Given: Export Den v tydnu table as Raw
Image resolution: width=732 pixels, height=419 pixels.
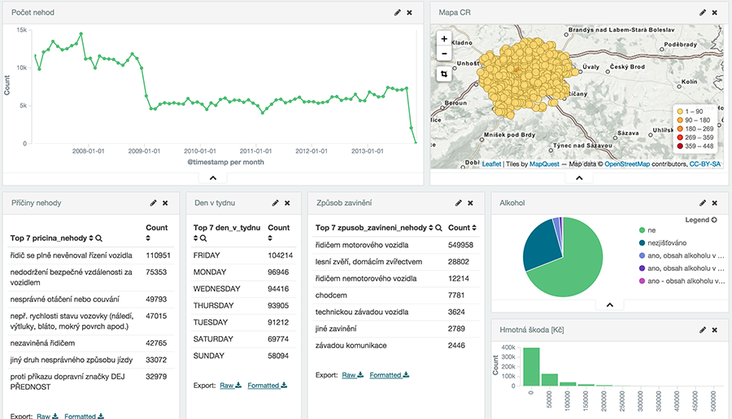Looking at the screenshot, I should click(231, 386).
